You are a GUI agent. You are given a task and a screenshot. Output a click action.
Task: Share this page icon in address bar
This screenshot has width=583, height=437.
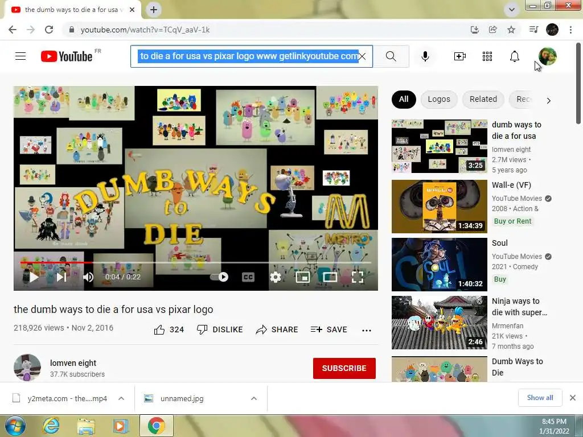pos(493,30)
